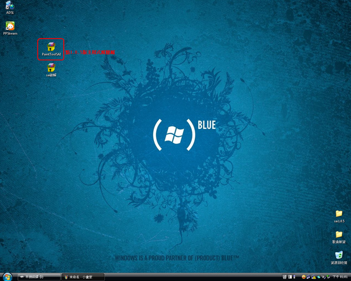Click the input method language bar icon
Image resolution: width=351 pixels, height=281 pixels.
pyautogui.click(x=284, y=277)
